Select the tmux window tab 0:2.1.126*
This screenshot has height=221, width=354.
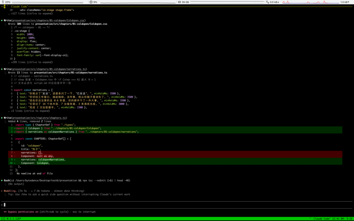click(14, 219)
